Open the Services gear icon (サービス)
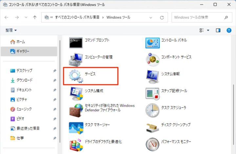 point(76,76)
